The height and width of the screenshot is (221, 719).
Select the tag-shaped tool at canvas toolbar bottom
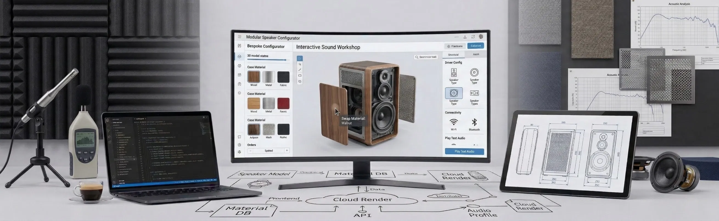(300, 82)
